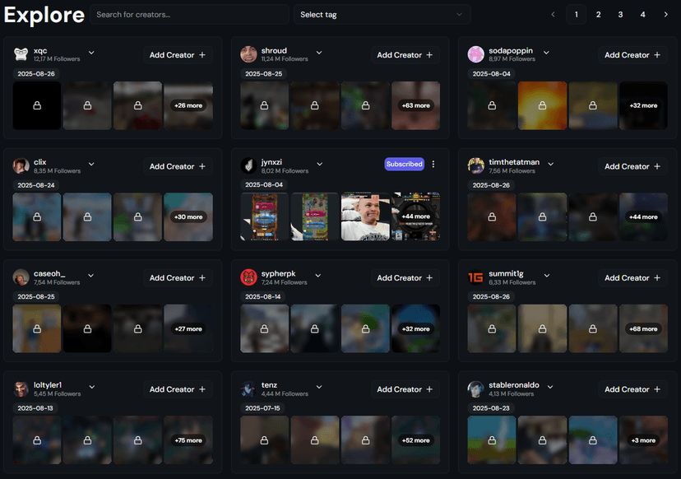Click the search for creators field
The width and height of the screenshot is (681, 479).
click(189, 14)
